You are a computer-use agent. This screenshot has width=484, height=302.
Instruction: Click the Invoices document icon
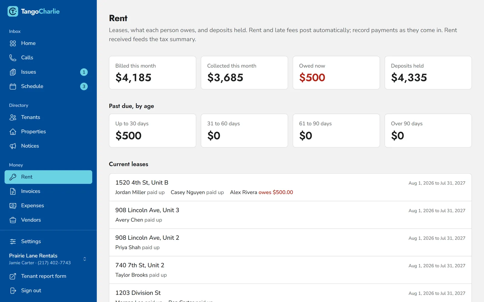(13, 191)
